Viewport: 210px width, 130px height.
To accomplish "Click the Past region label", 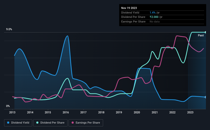I will click(201, 35).
